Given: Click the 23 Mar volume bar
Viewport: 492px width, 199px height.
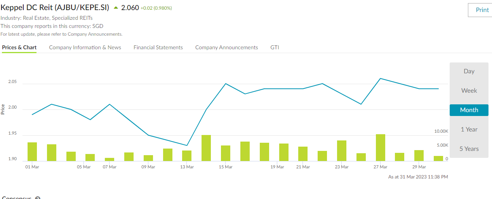Looking at the screenshot, I should point(342,151).
